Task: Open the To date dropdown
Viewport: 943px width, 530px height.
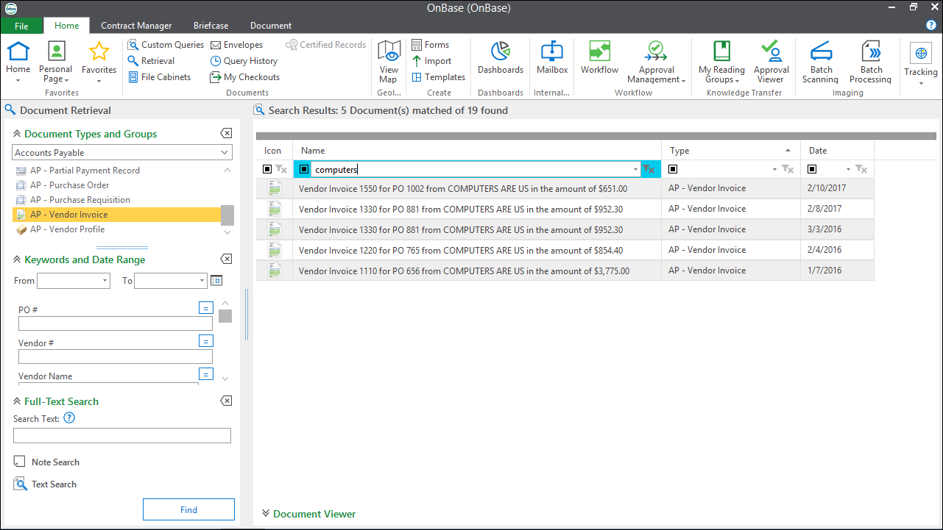Action: [202, 281]
